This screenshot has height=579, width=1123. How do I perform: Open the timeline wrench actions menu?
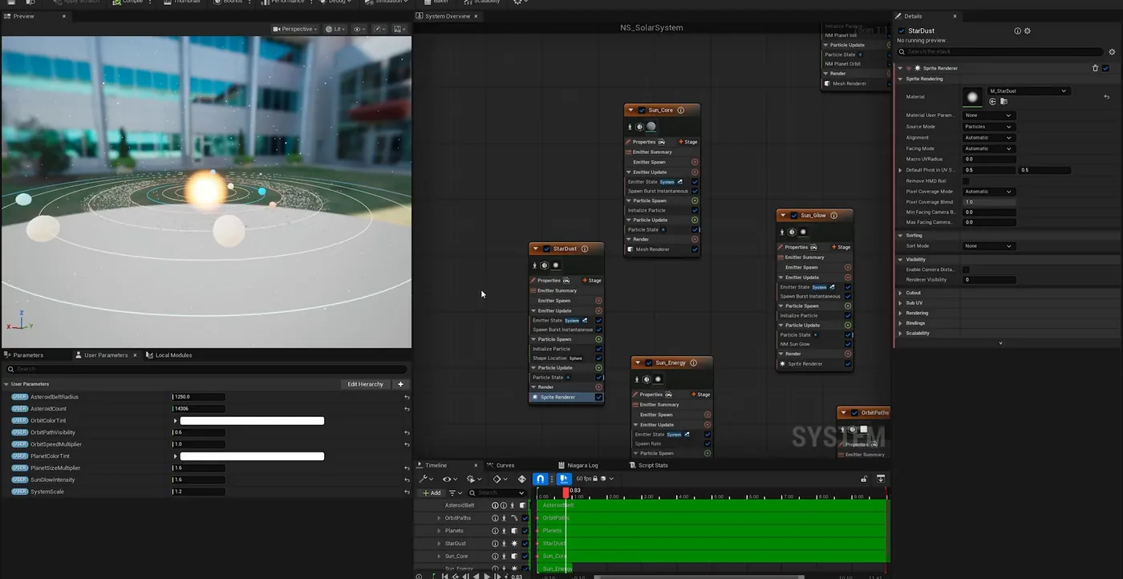[x=425, y=479]
